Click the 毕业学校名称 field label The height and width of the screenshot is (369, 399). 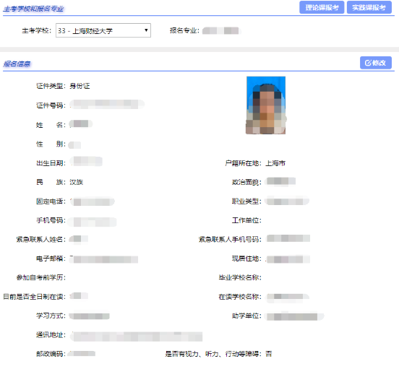(x=240, y=277)
